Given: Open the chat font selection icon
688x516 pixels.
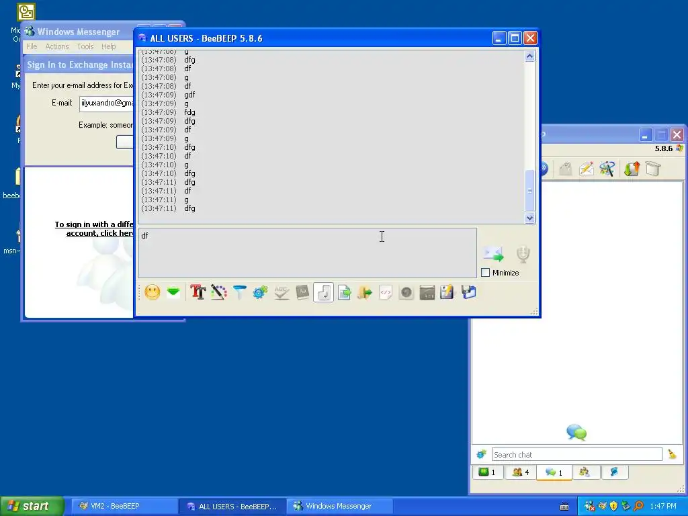Looking at the screenshot, I should [198, 292].
